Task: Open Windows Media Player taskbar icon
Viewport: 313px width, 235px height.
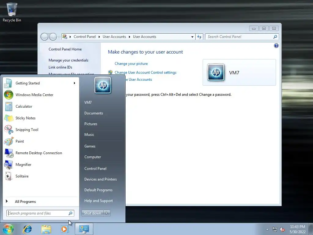Action: (64, 229)
